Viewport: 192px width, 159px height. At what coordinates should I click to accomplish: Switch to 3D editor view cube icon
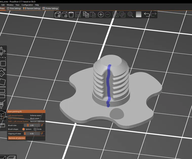click(x=3, y=157)
